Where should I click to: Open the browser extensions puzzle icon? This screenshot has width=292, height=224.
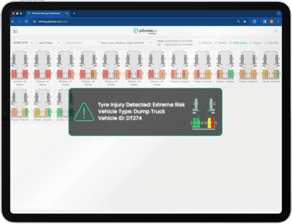(x=254, y=22)
